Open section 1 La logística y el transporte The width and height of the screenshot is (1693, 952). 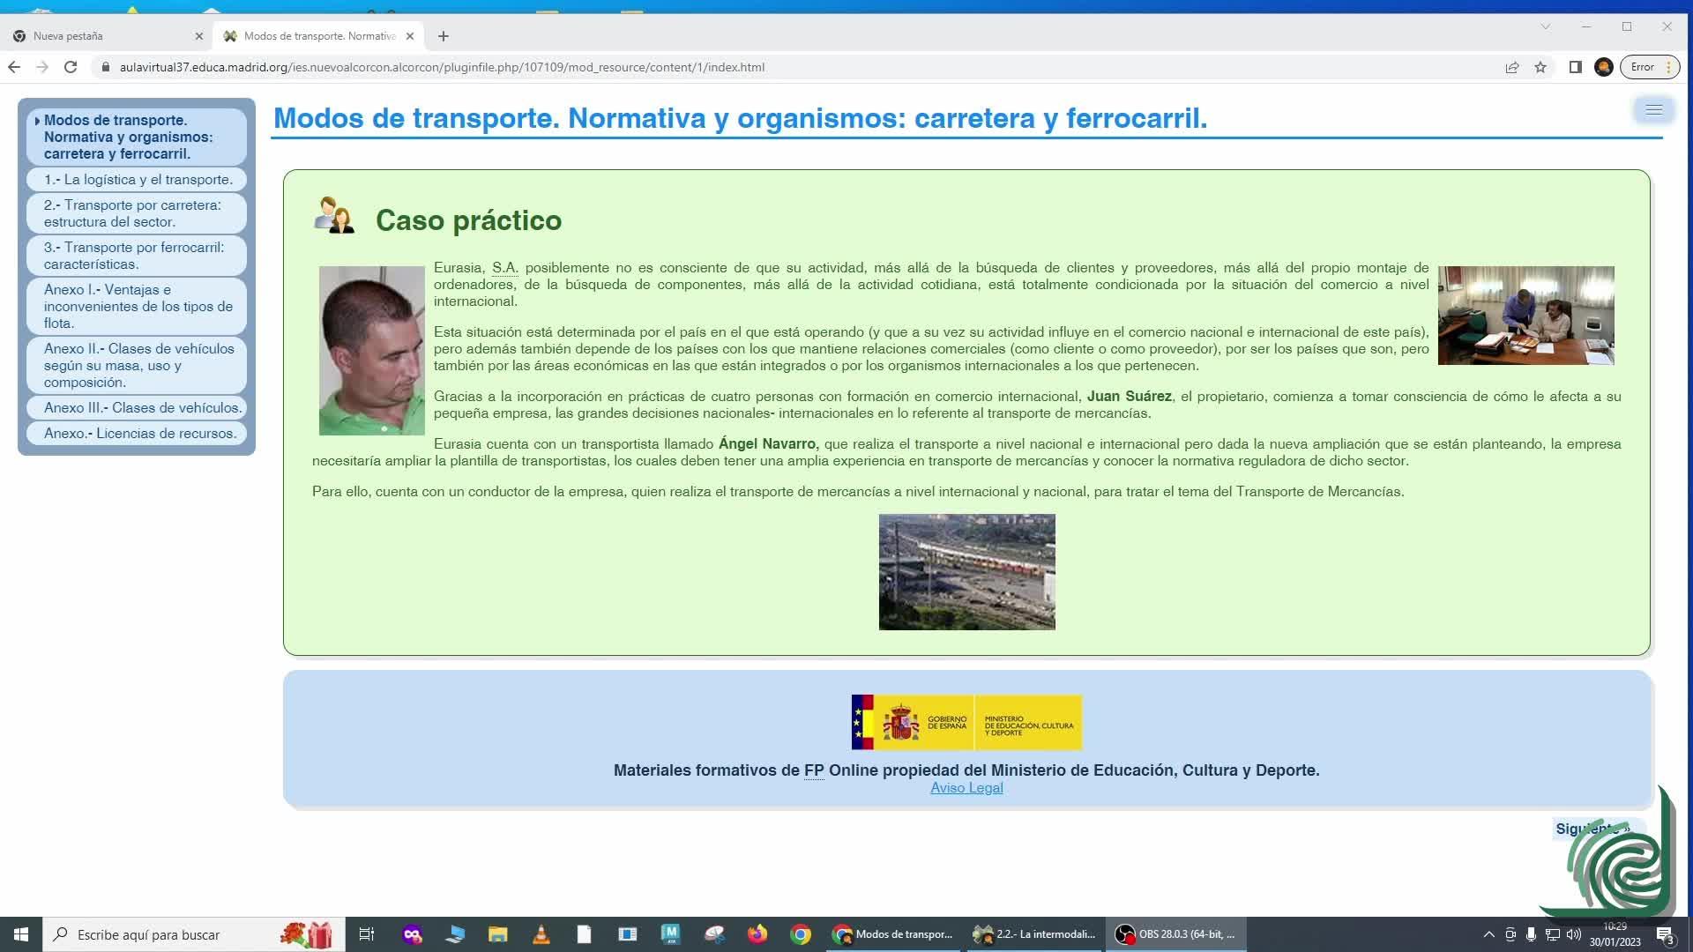coord(138,180)
